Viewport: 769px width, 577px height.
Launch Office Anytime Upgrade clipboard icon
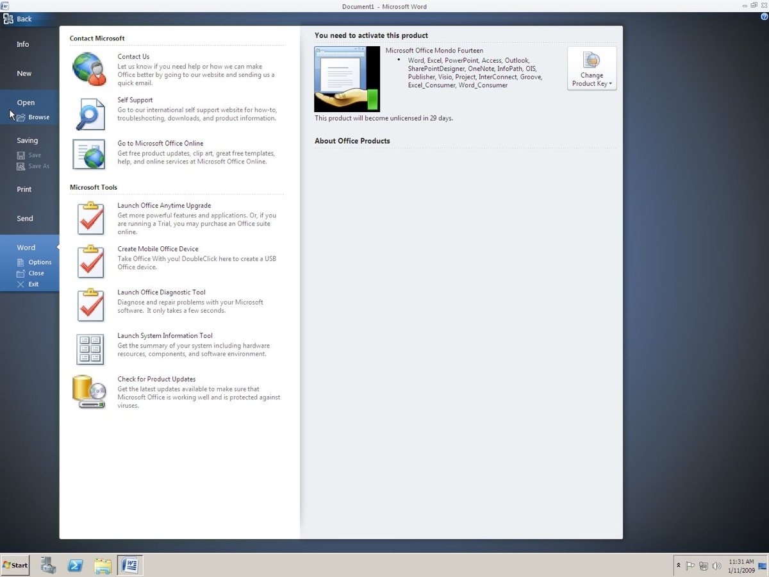tap(90, 219)
